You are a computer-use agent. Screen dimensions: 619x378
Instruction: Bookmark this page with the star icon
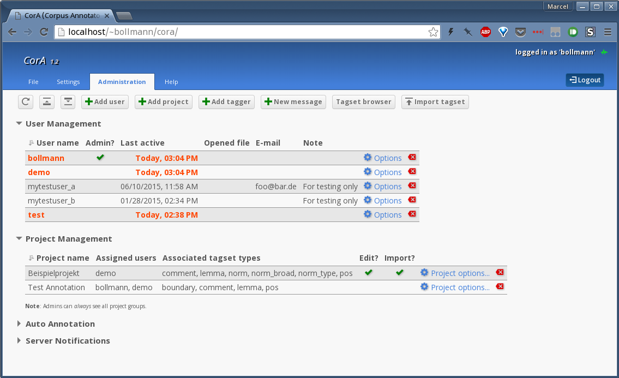(433, 32)
